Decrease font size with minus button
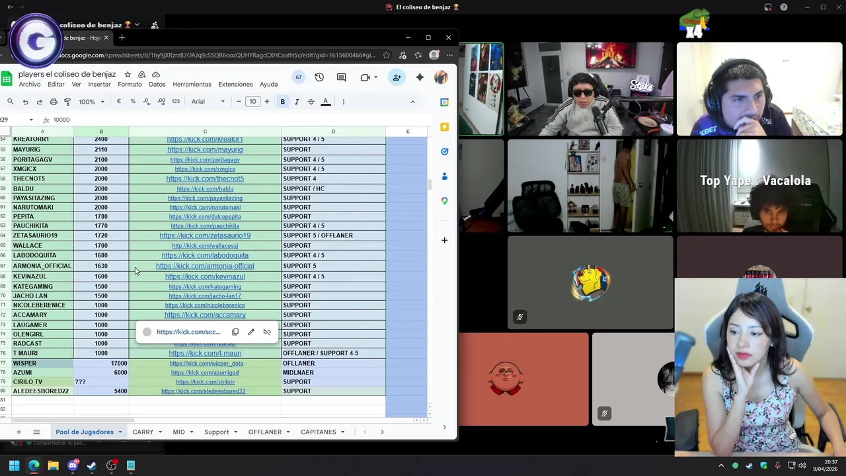 [239, 102]
